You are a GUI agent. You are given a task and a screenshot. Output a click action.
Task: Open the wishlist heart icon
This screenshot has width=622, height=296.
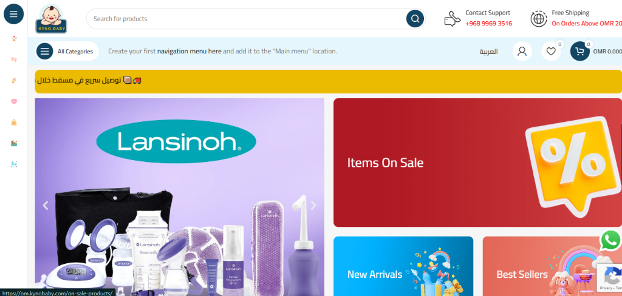(550, 51)
